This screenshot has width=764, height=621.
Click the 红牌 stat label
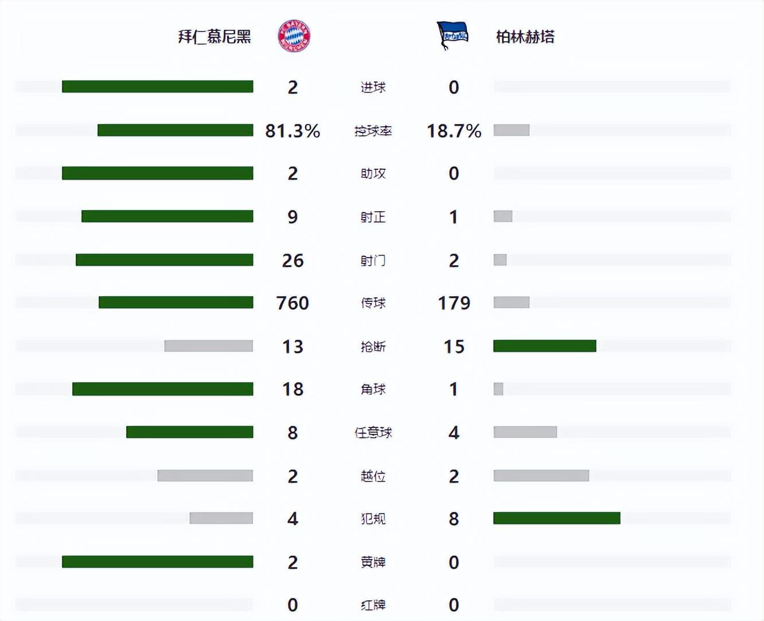(373, 605)
